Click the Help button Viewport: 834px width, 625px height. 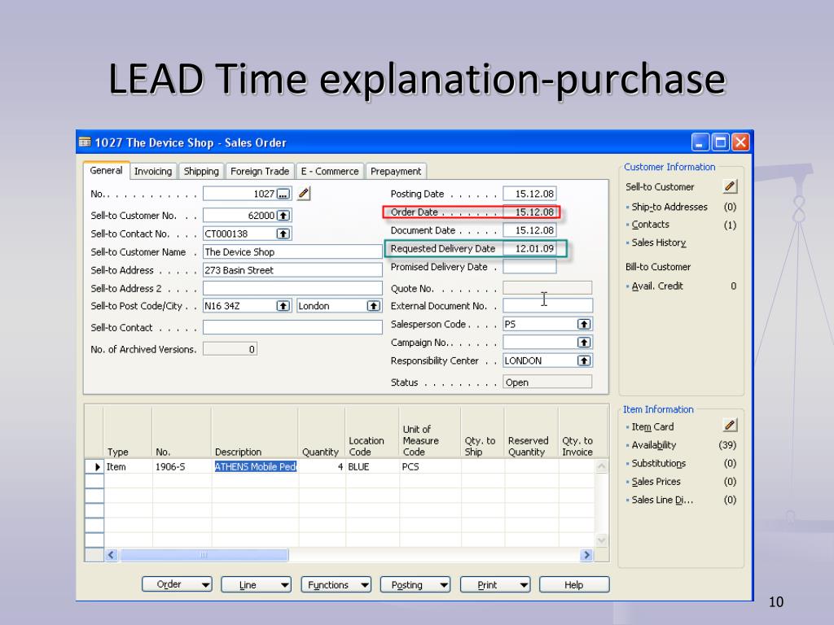(x=574, y=584)
